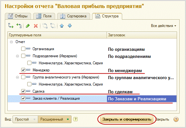This screenshot has width=186, height=128.
Task: Select Заказ клиента / Реализация row text
Action: coord(56,98)
